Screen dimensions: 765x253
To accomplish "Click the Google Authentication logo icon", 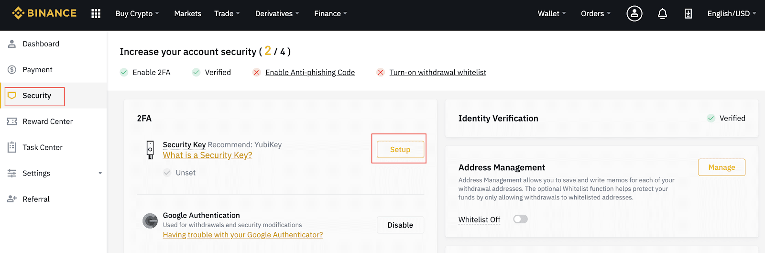I will 150,221.
